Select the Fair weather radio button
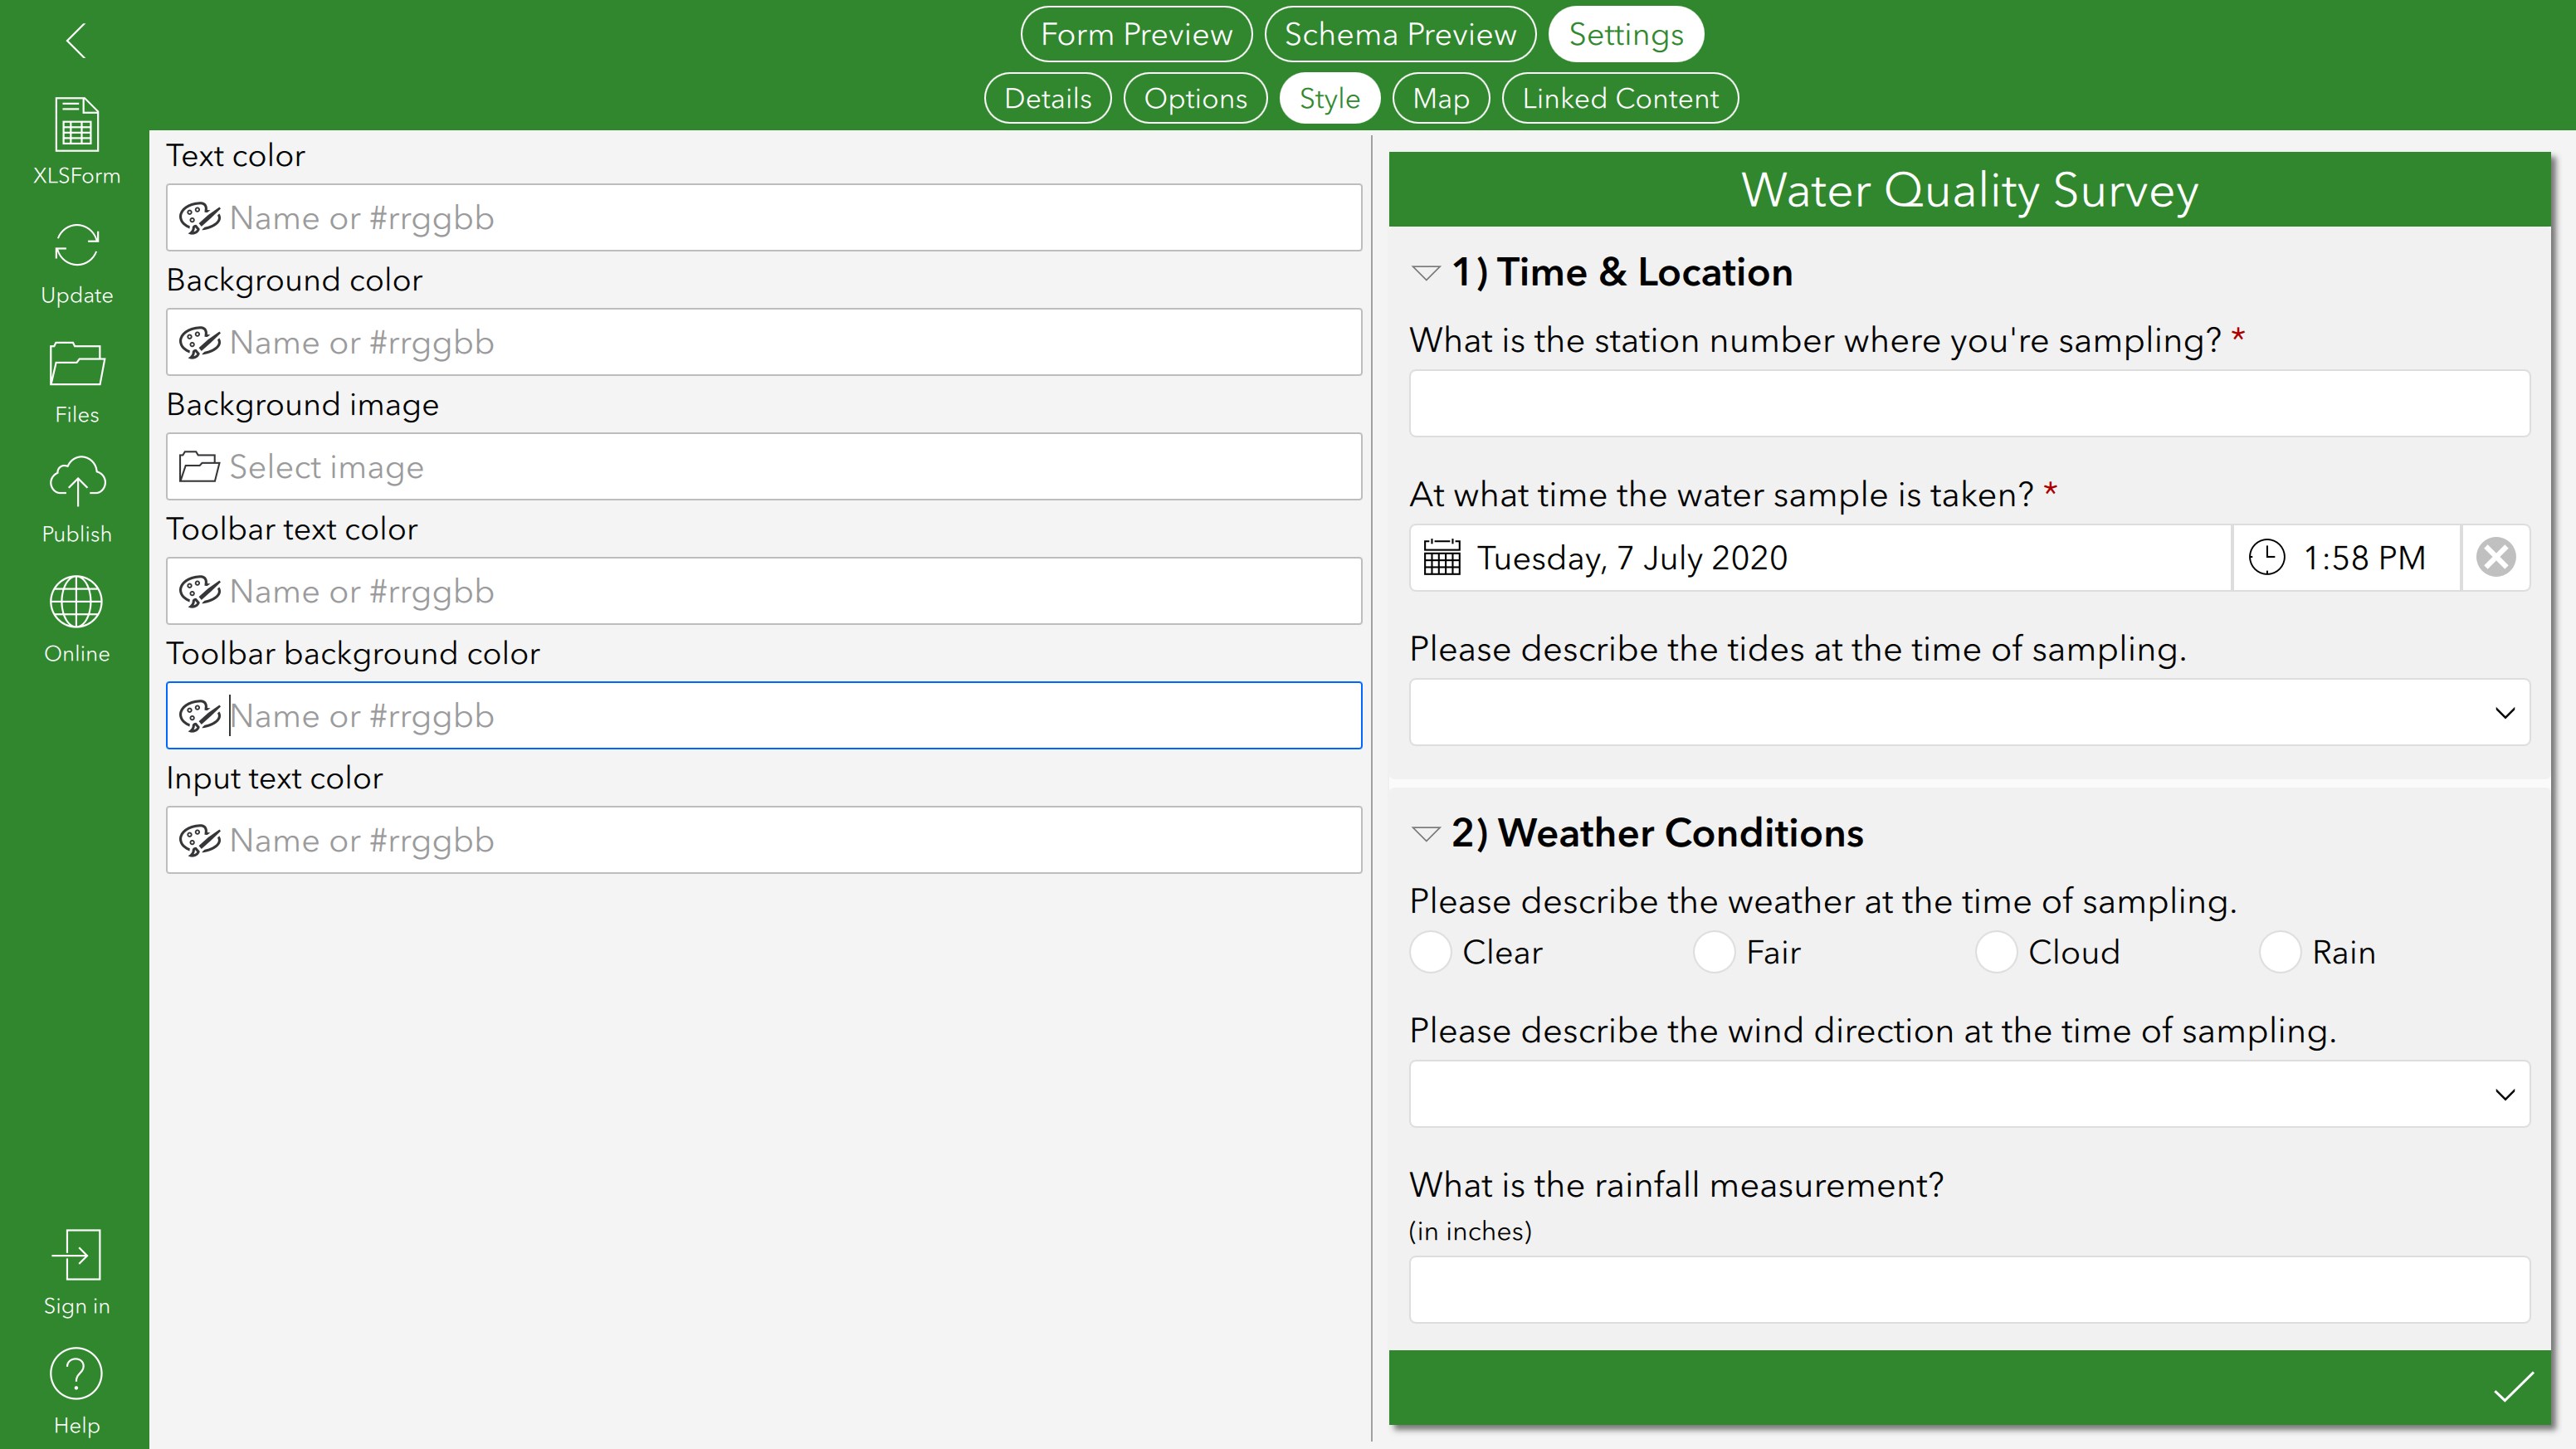 pos(1713,952)
